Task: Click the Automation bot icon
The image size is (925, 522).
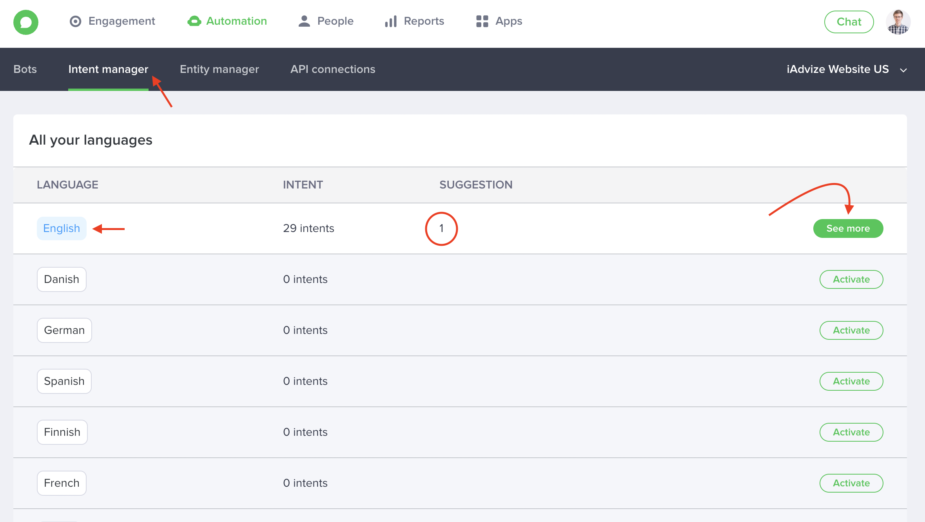Action: 194,21
